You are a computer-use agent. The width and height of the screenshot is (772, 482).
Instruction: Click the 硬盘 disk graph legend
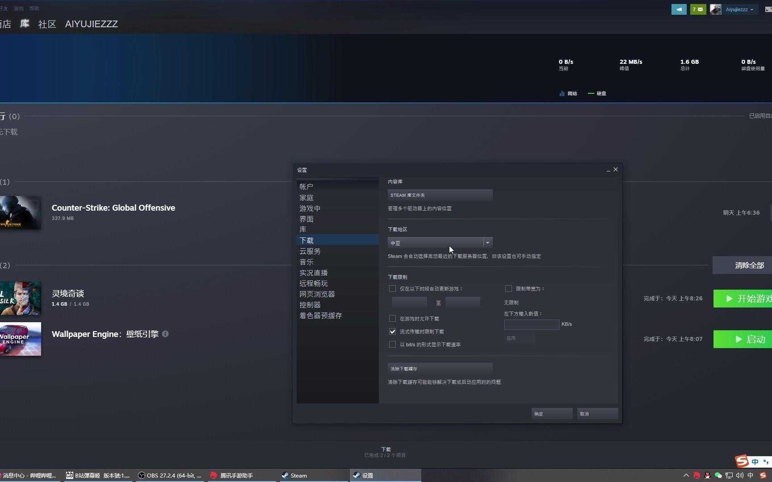pos(597,94)
